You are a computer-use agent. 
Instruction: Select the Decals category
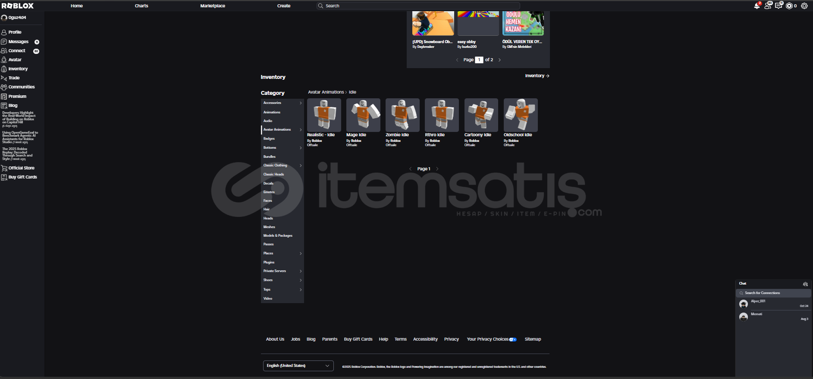268,184
